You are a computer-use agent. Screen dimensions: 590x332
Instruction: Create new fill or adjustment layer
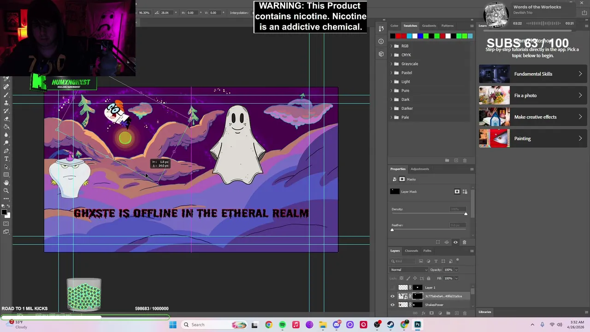pos(440,314)
